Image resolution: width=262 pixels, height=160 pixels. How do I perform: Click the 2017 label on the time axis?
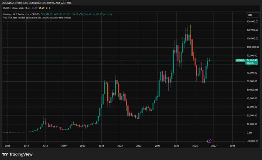(x=27, y=146)
